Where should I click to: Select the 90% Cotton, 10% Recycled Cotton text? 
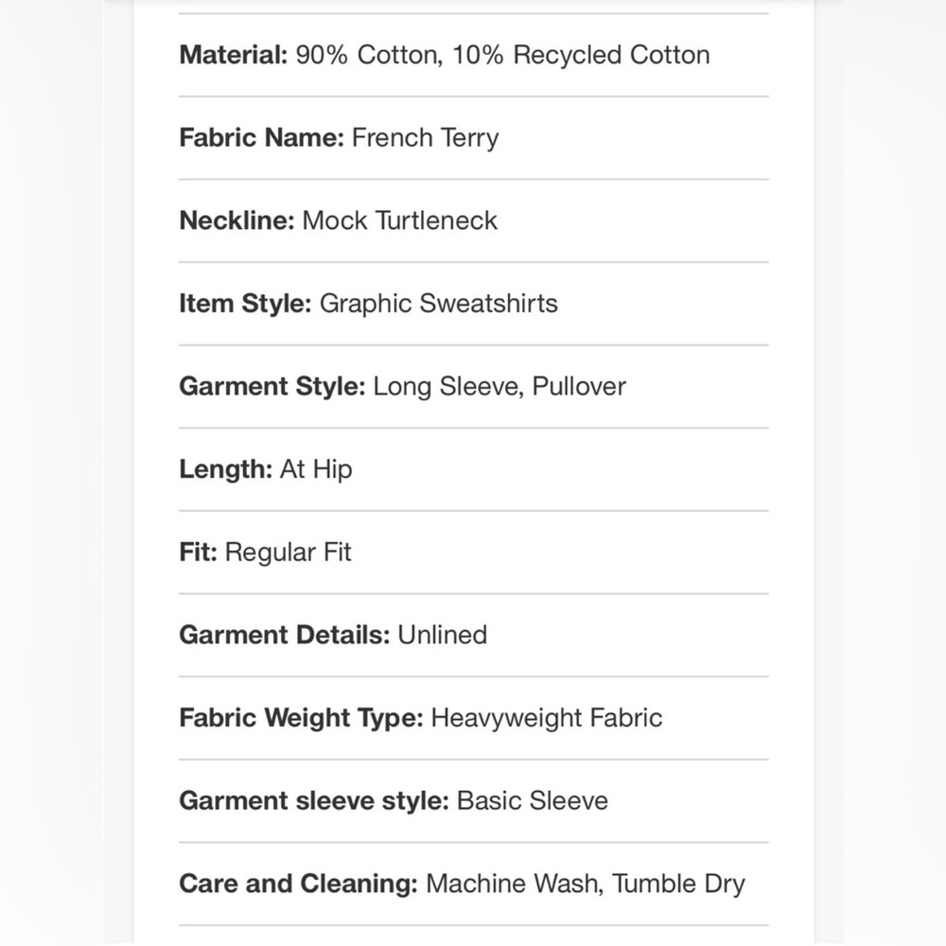[x=502, y=55]
